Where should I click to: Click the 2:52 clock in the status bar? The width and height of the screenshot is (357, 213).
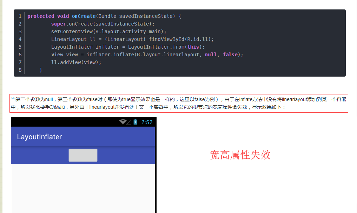click(x=147, y=122)
